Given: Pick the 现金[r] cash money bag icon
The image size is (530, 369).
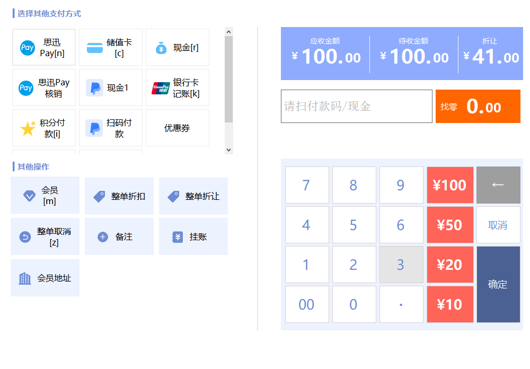Looking at the screenshot, I should click(162, 48).
